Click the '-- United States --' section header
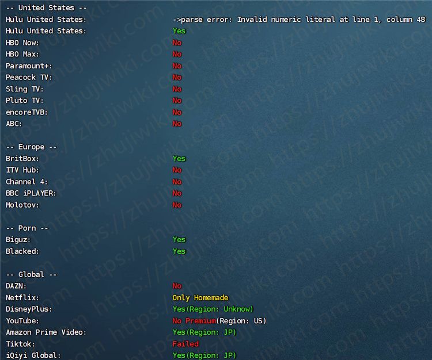This screenshot has height=360, width=432. 46,7
